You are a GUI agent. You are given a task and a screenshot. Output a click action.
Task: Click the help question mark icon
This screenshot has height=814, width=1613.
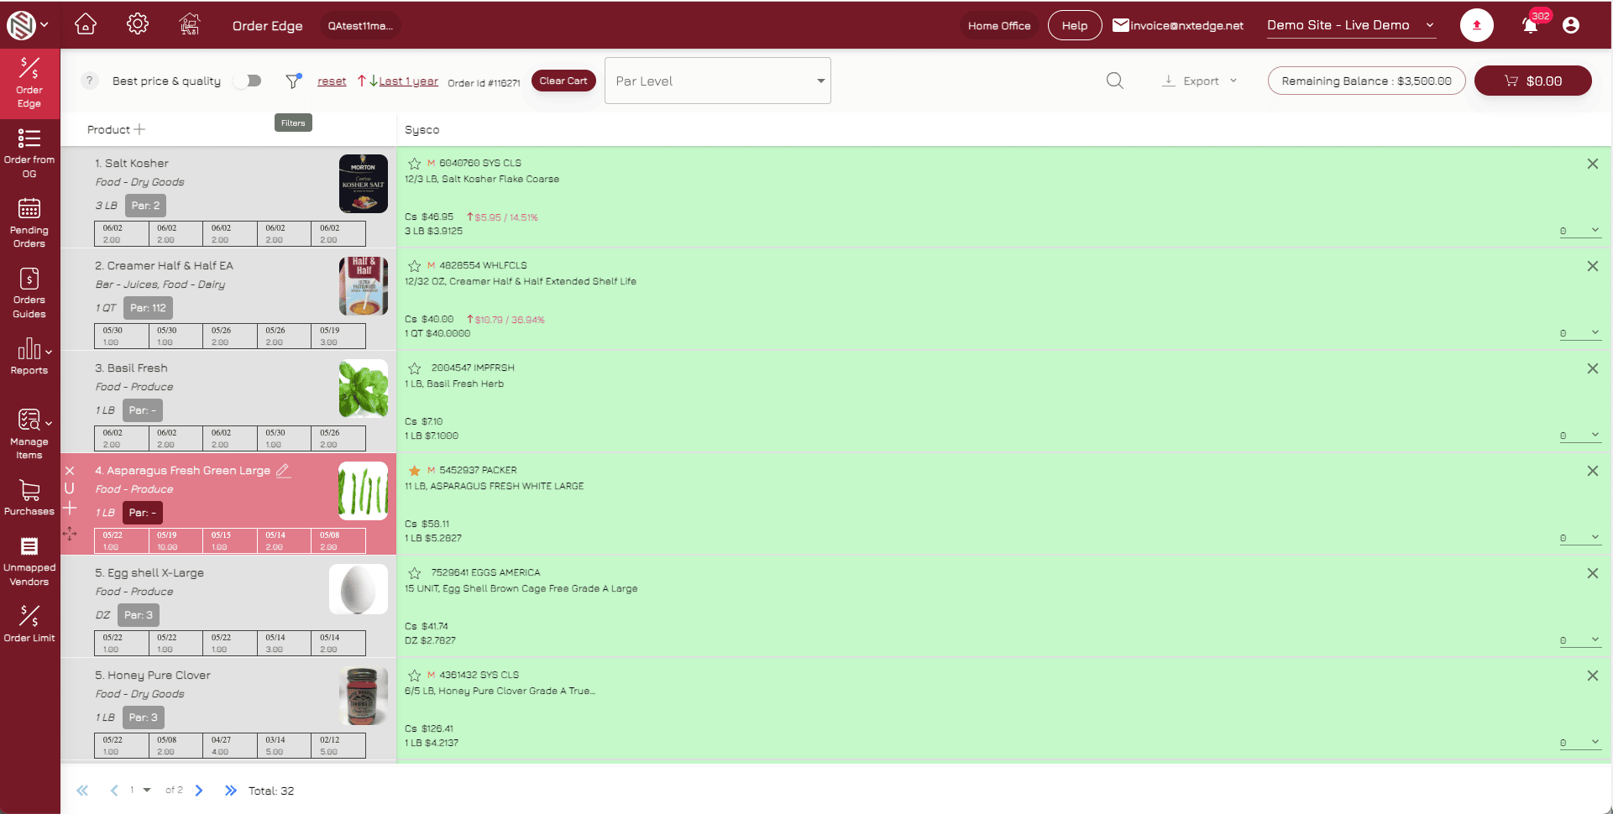click(89, 81)
